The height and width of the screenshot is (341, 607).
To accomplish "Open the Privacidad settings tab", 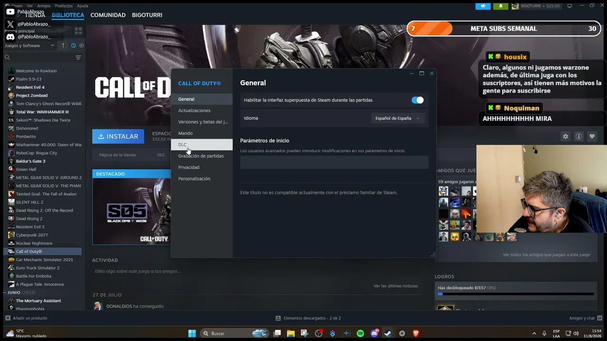I will point(202,167).
